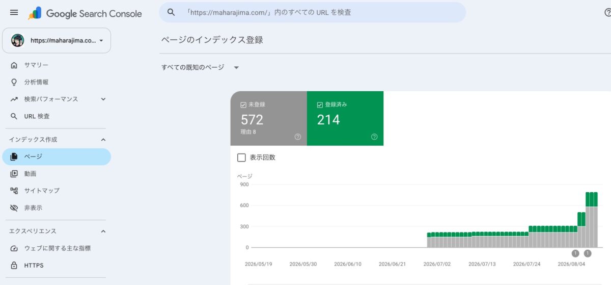611x285 pixels.
Task: Click the tallest final bar in the chart
Action: tap(595, 220)
